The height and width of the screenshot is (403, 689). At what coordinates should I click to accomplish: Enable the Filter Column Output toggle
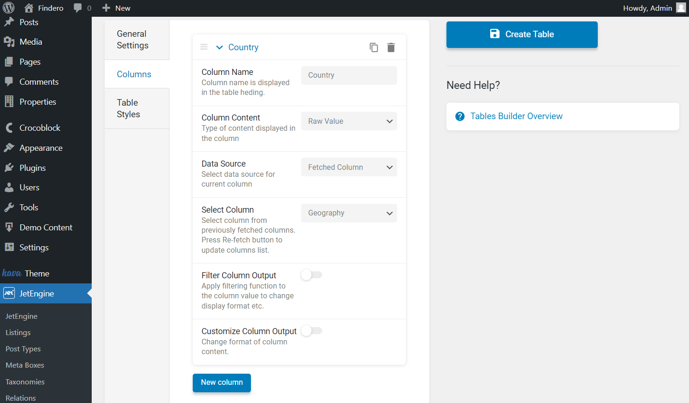pyautogui.click(x=311, y=275)
